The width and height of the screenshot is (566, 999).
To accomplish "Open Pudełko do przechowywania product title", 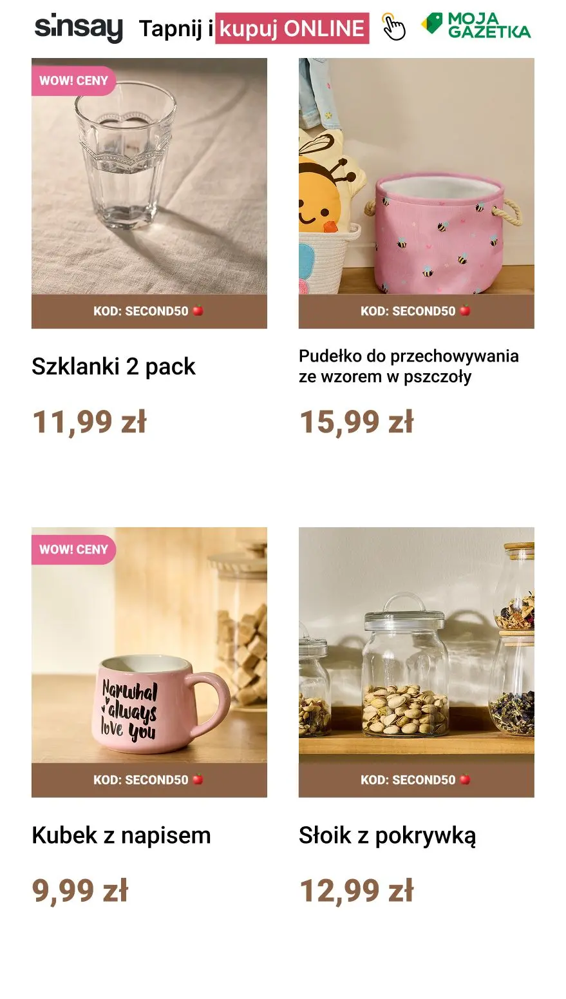I will 409,366.
